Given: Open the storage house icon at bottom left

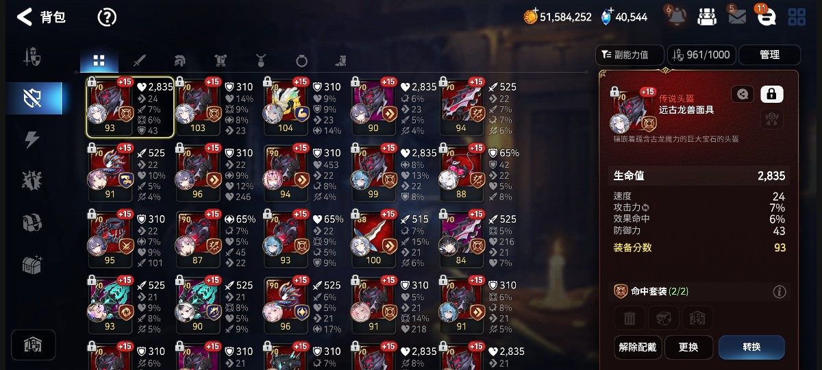Looking at the screenshot, I should point(34,345).
